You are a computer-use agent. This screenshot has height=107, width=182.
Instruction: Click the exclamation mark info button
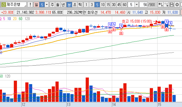[30, 5]
